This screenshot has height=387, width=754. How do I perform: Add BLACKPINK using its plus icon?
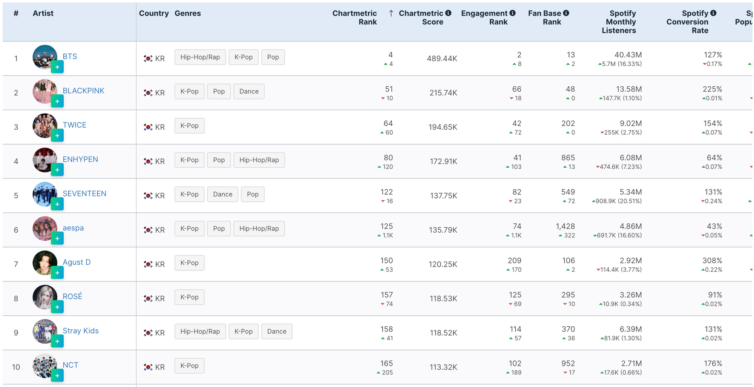coord(57,101)
